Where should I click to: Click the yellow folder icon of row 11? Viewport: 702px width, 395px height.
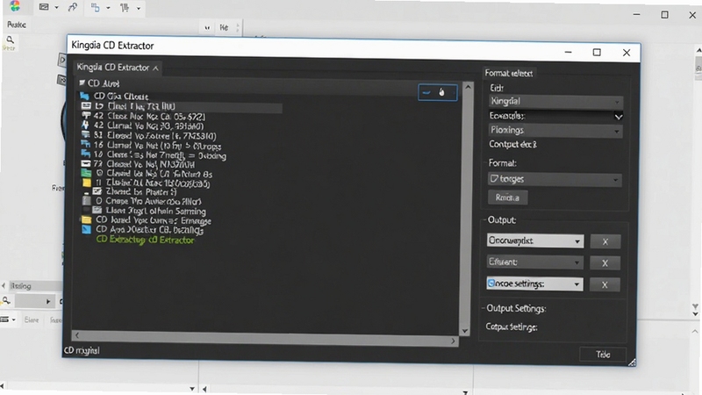pos(86,183)
